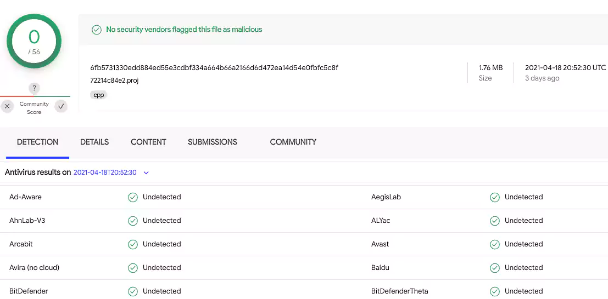Click the Avast undetected check icon

pos(495,244)
